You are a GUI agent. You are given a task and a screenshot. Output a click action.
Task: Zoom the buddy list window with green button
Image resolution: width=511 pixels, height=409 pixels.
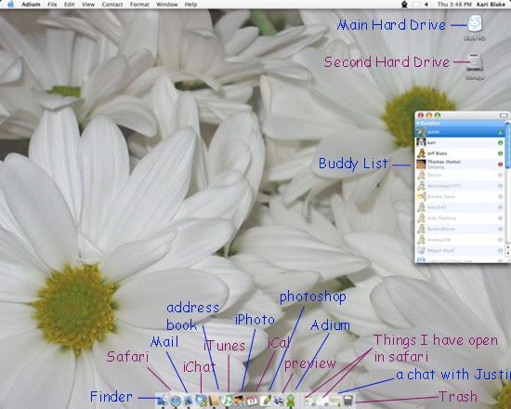pyautogui.click(x=438, y=115)
